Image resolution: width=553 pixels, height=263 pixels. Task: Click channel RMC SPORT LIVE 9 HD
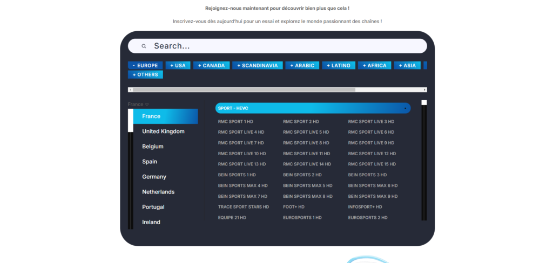click(371, 143)
